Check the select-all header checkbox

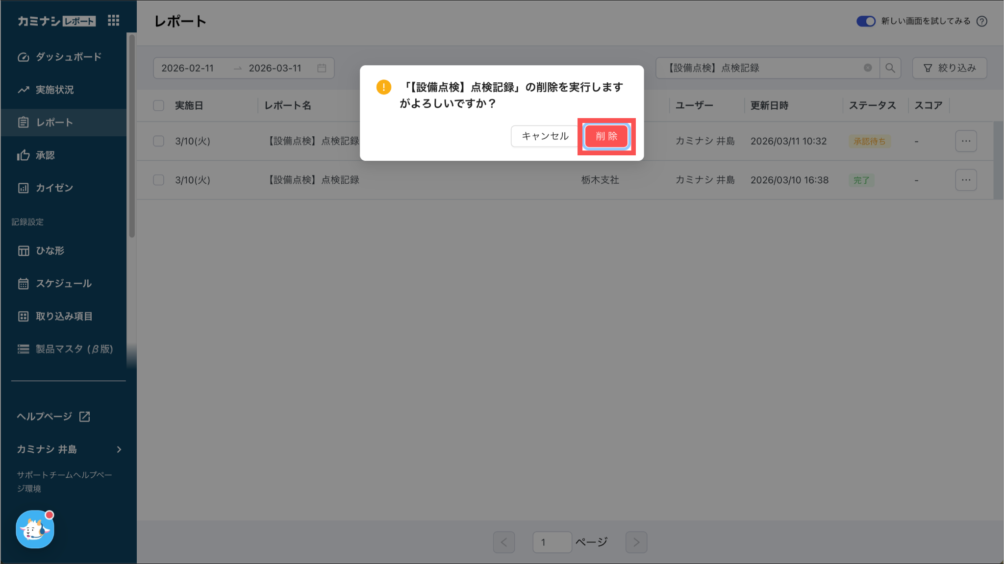[158, 105]
